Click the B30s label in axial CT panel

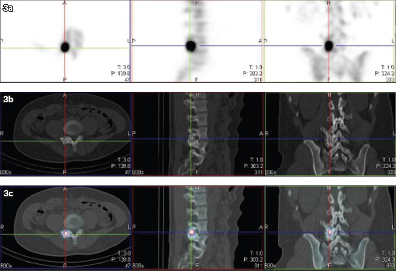coord(6,171)
